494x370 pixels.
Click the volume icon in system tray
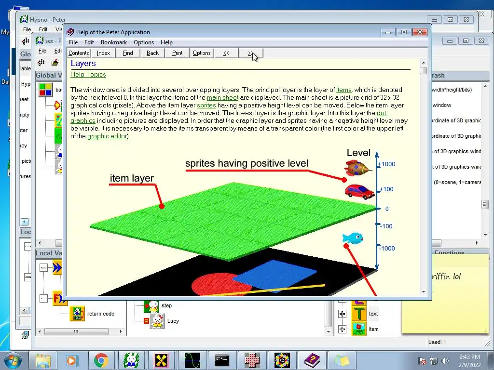(x=445, y=361)
